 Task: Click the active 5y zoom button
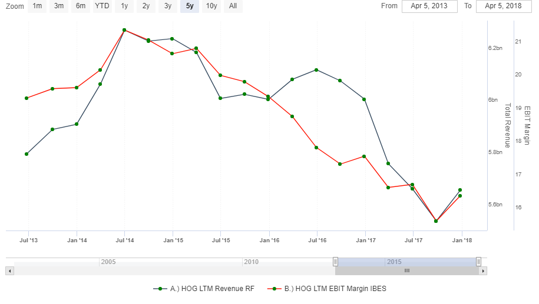tap(190, 6)
